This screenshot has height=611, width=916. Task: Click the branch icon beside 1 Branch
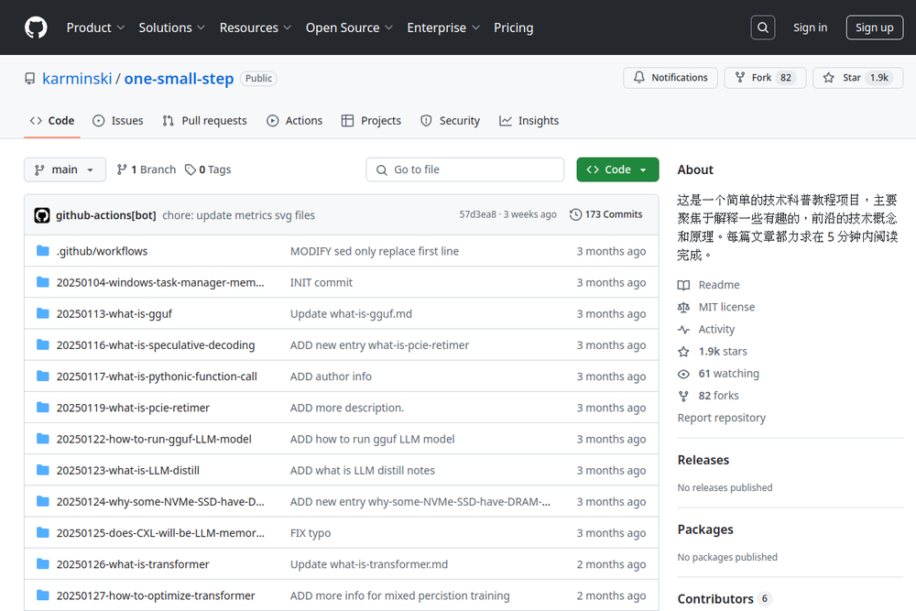tap(122, 169)
